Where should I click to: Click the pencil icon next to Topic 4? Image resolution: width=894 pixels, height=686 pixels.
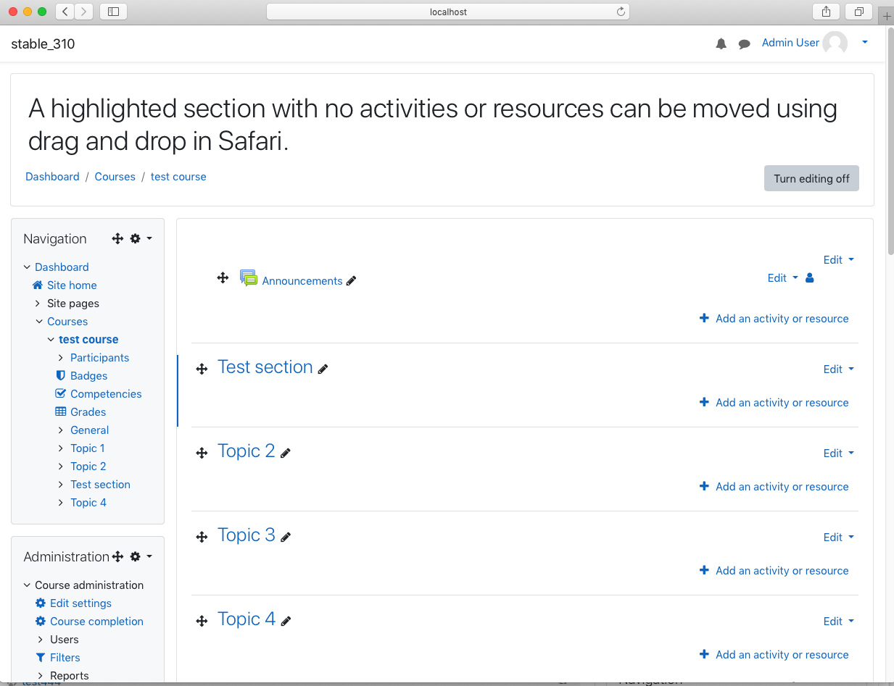tap(286, 621)
